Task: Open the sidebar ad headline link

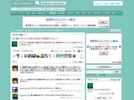Action: point(104,41)
